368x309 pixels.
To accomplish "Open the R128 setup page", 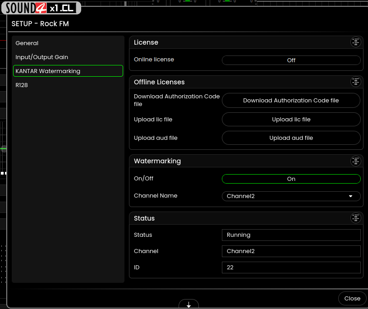I will pyautogui.click(x=68, y=85).
